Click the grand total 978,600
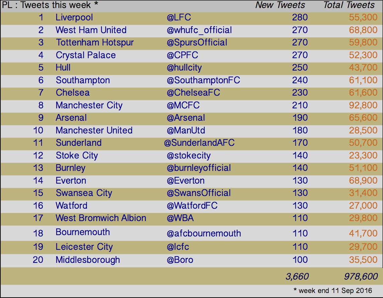 pos(361,277)
